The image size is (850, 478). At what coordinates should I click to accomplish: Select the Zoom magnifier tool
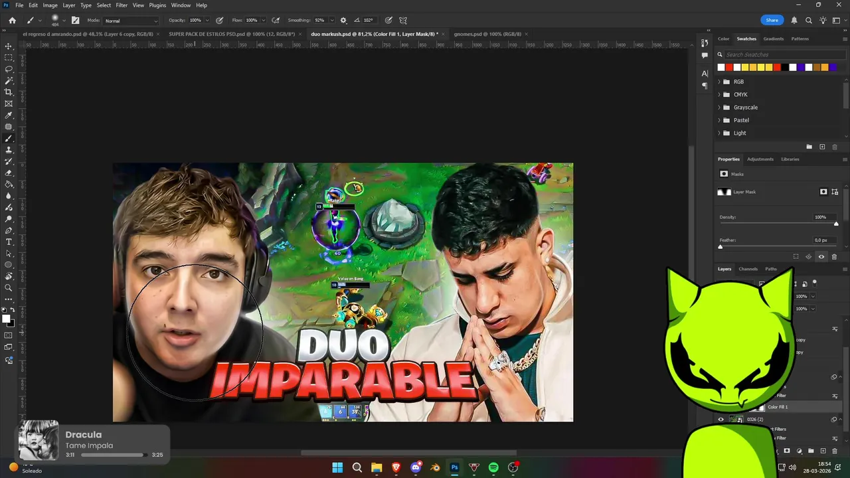(x=9, y=288)
